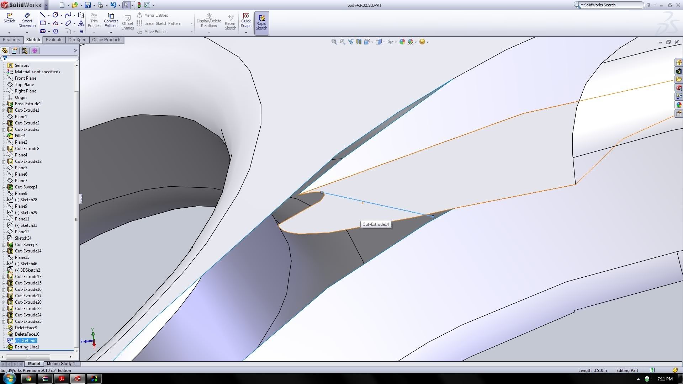
Task: Expand the Cut-Extrude14 feature node
Action: click(4, 251)
